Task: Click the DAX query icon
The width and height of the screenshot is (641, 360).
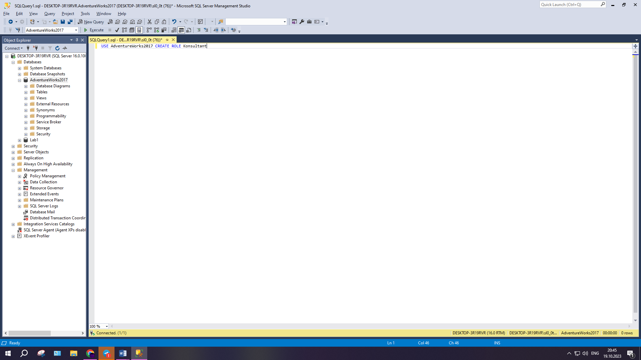Action: click(x=140, y=22)
